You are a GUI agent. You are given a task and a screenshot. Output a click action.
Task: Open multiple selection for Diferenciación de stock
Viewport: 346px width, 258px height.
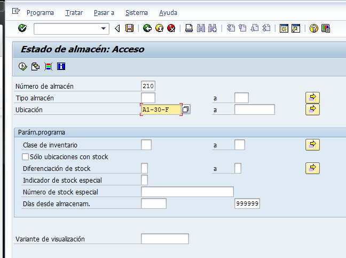pos(312,168)
